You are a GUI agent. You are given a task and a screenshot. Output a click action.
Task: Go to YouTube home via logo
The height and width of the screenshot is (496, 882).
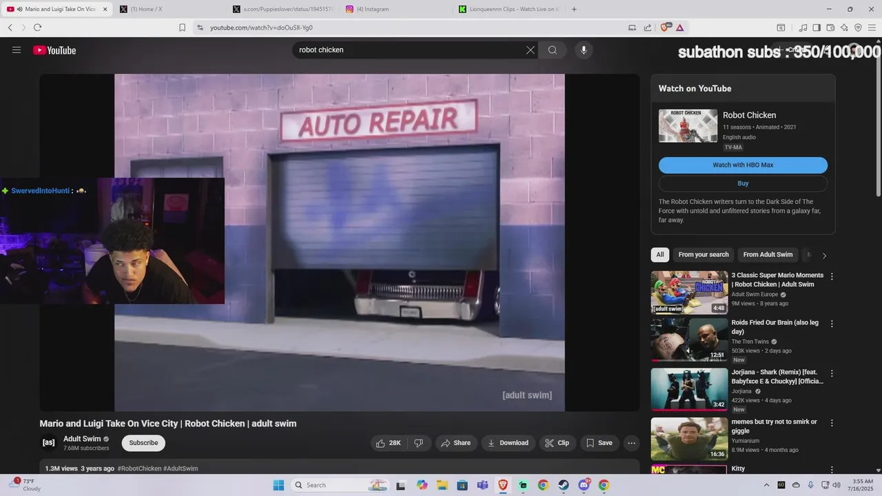[x=54, y=50]
